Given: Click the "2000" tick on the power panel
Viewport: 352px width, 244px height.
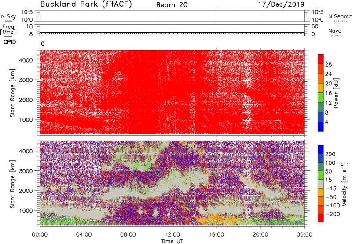Looking at the screenshot, I should click(x=26, y=100).
